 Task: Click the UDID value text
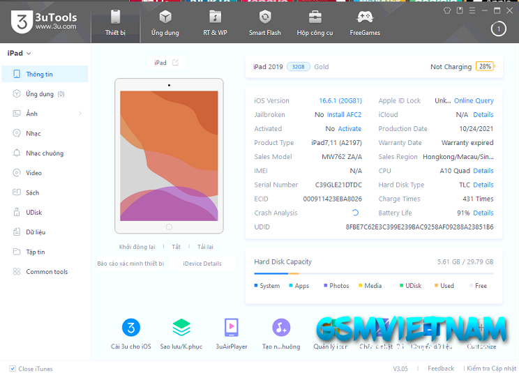click(x=419, y=227)
